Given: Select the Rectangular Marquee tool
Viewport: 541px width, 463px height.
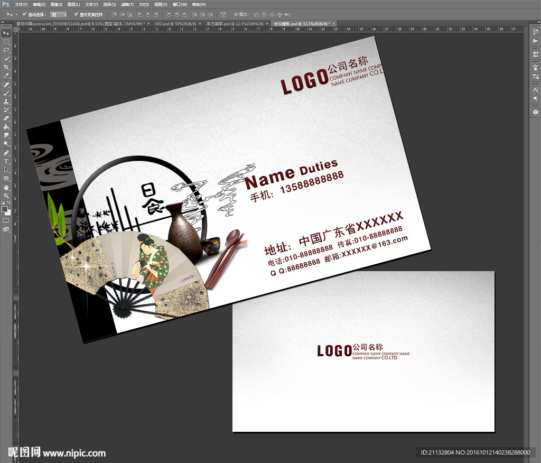Looking at the screenshot, I should [6, 42].
